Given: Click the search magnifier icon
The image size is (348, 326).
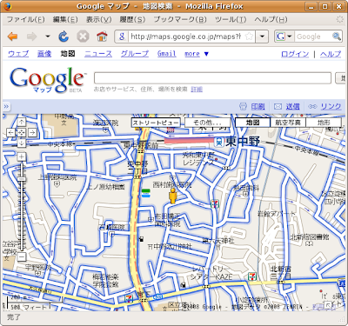Looking at the screenshot, I should point(337,37).
